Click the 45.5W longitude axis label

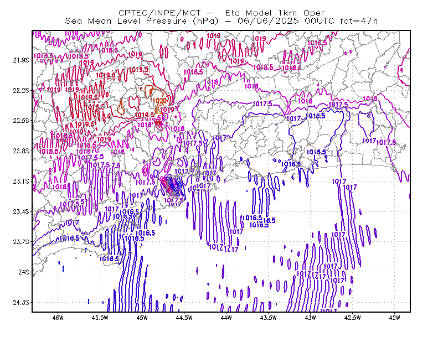pyautogui.click(x=100, y=318)
